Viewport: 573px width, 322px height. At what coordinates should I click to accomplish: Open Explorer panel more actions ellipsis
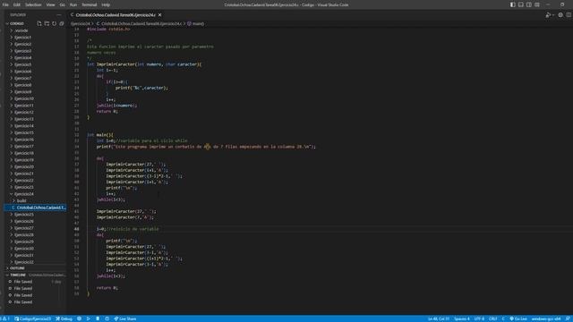pyautogui.click(x=59, y=15)
